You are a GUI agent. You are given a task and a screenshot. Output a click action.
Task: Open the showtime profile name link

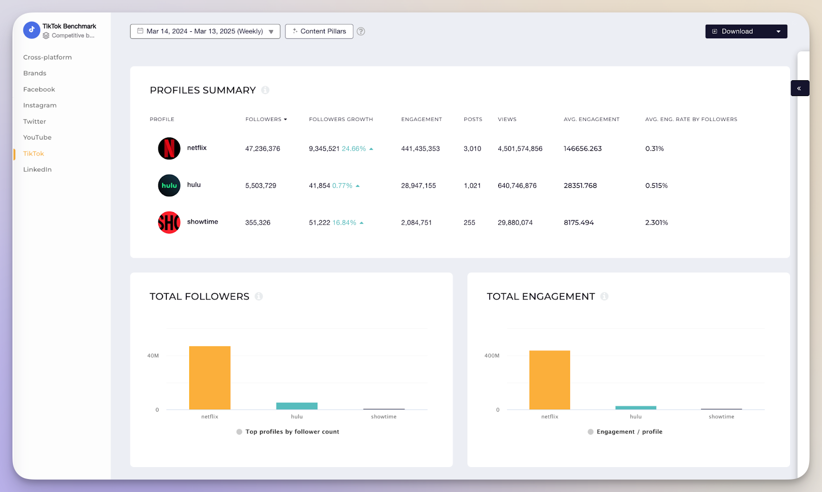(x=202, y=222)
